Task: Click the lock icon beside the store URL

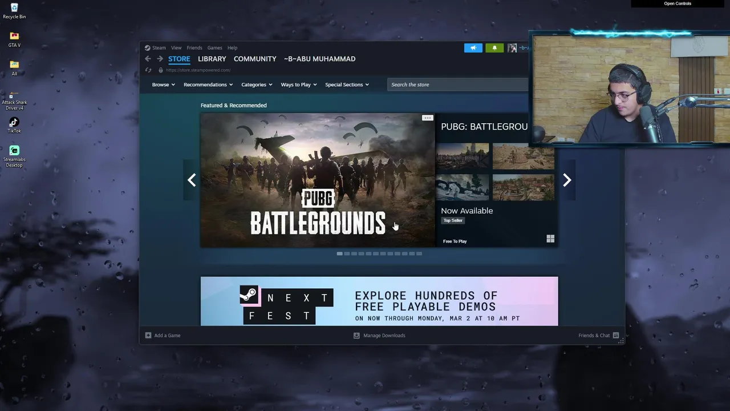Action: pyautogui.click(x=161, y=70)
